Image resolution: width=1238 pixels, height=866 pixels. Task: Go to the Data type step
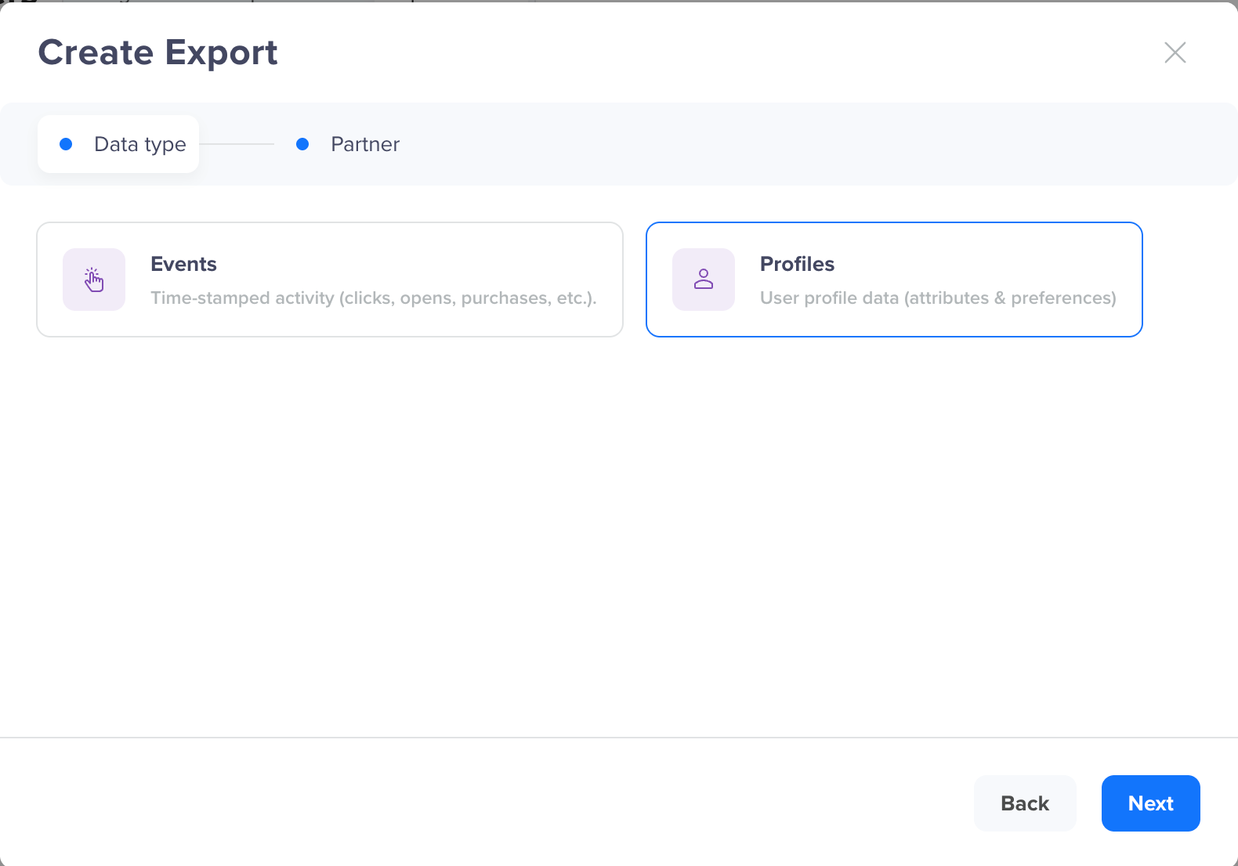(118, 144)
